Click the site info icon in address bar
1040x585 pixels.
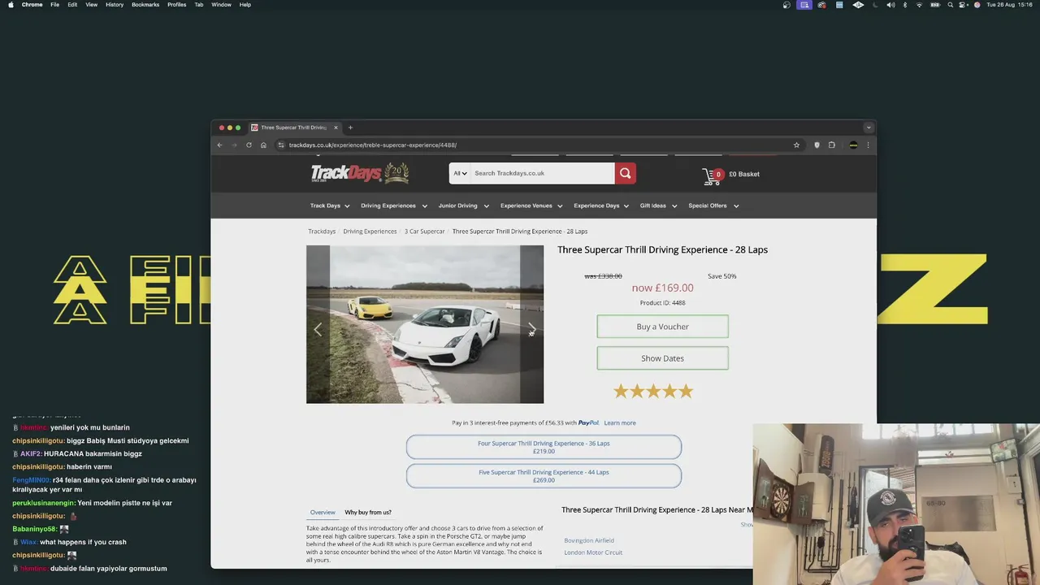click(281, 145)
